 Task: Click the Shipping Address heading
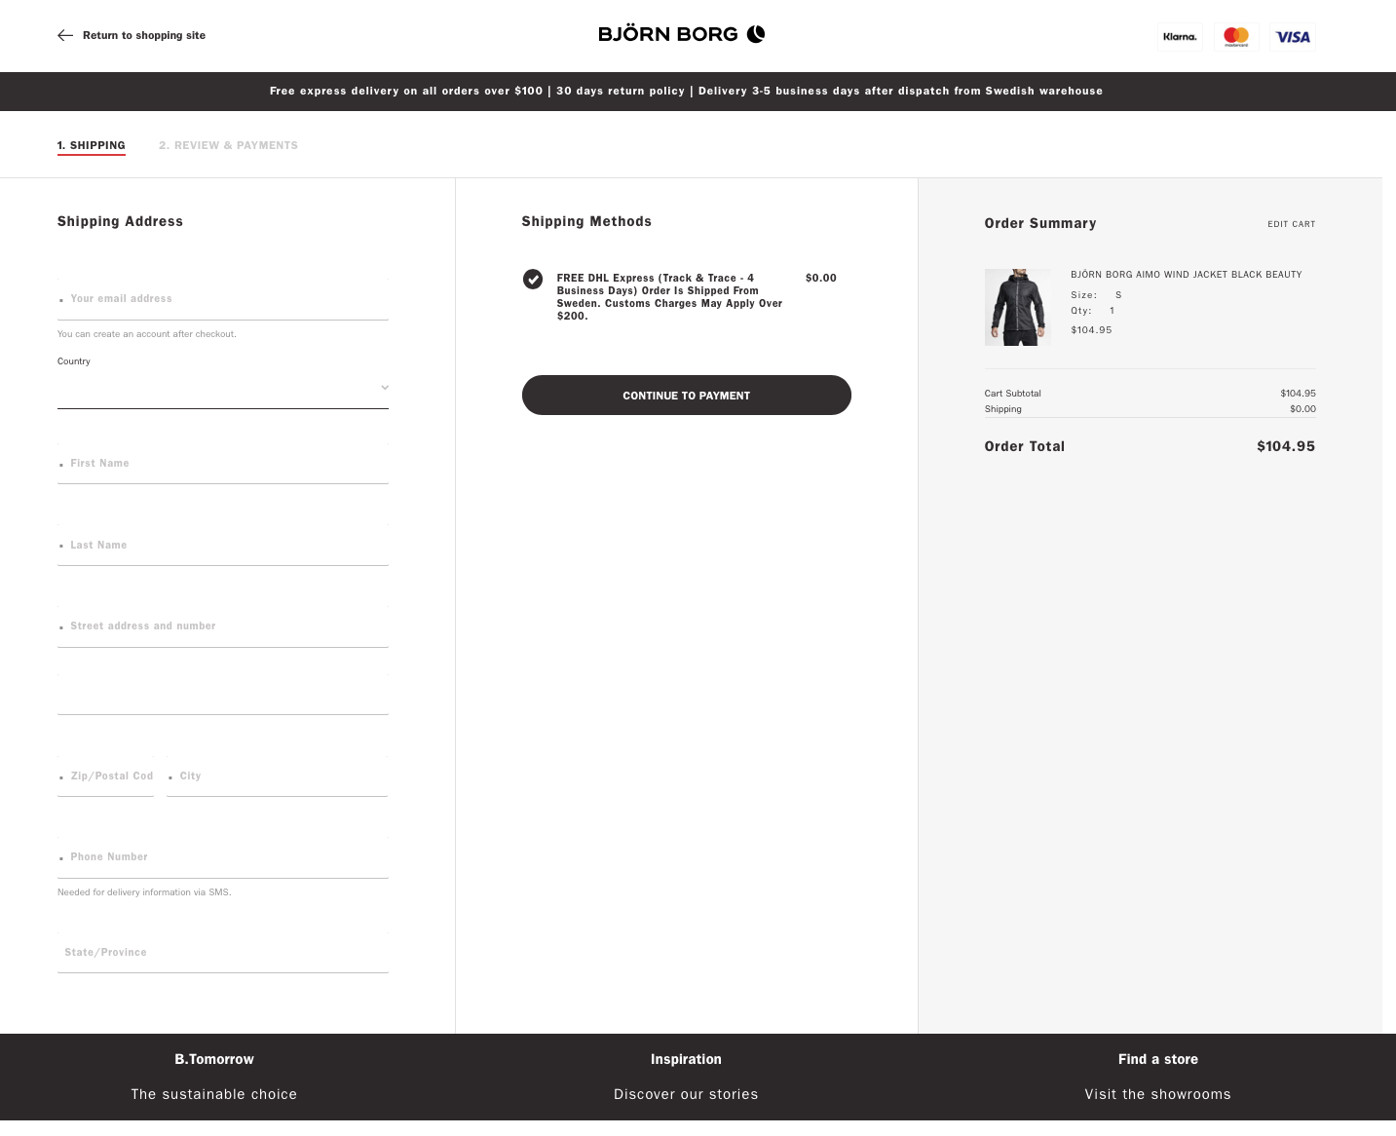coord(120,222)
